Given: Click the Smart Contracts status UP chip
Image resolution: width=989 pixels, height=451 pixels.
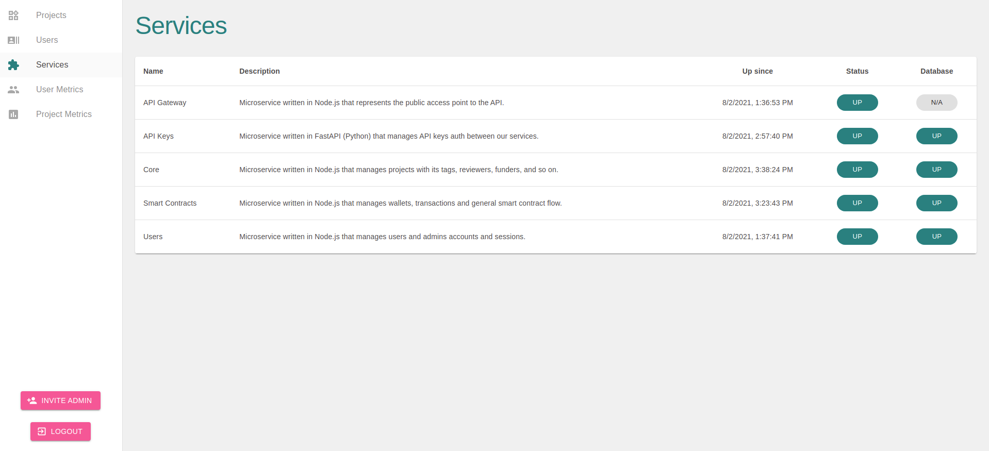Looking at the screenshot, I should (857, 203).
